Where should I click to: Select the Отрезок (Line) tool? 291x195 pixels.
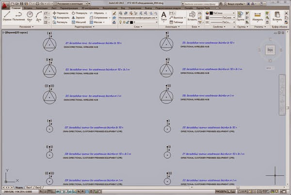coord(7,16)
